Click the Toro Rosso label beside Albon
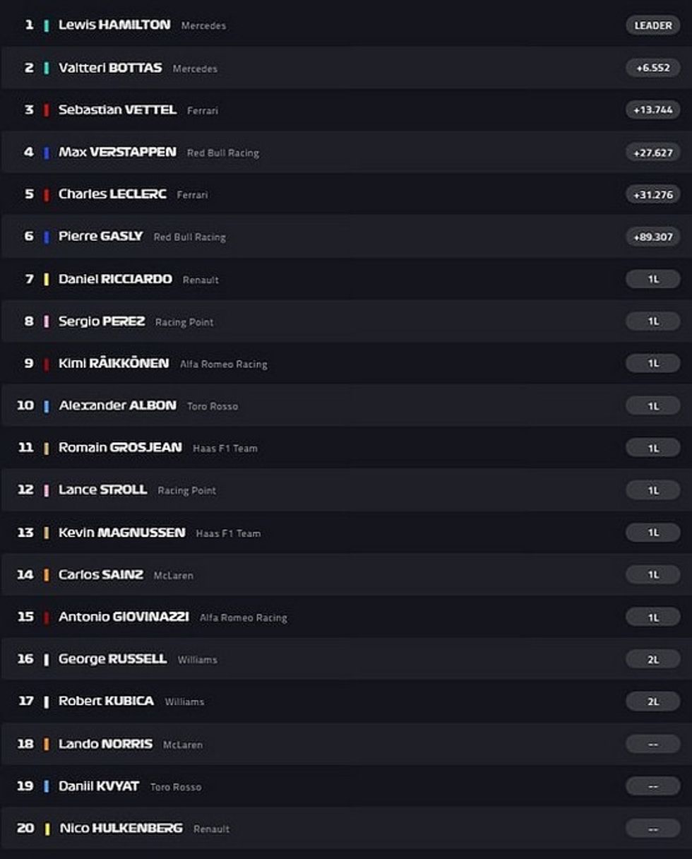The height and width of the screenshot is (859, 692). tap(213, 406)
